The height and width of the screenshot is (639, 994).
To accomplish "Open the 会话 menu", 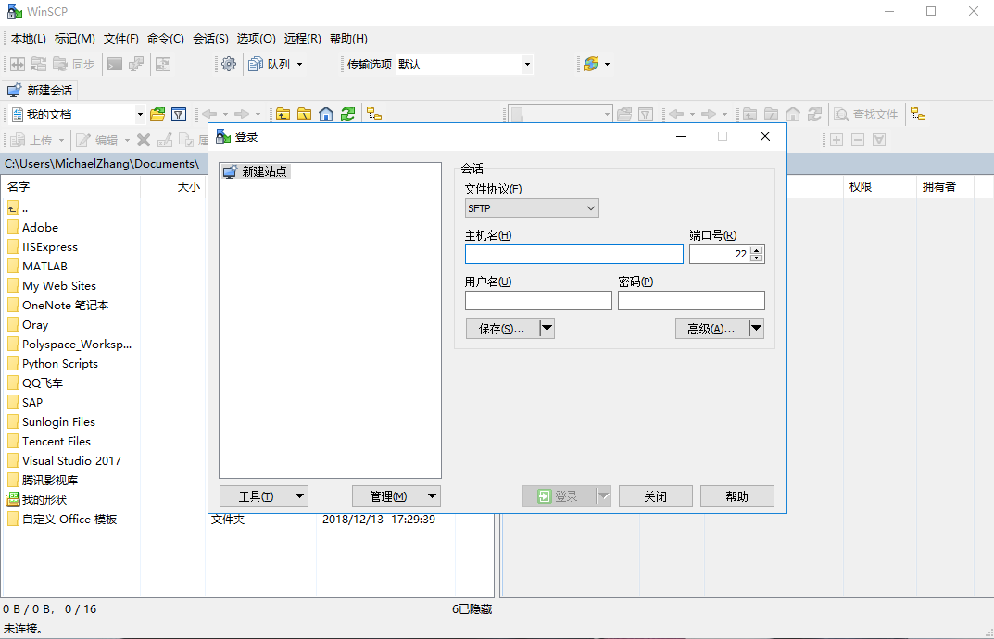I will (x=210, y=38).
